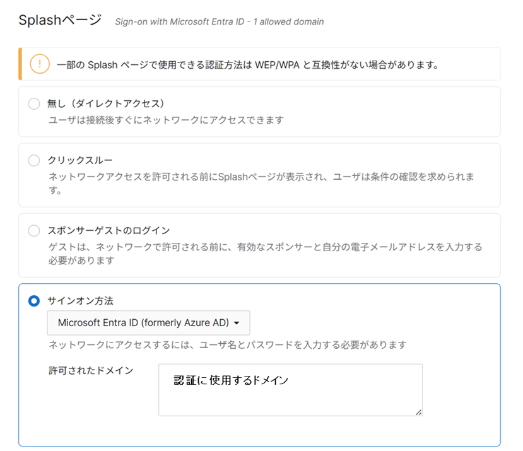
Task: Choose the クリックスルー radio button
Action: (34, 160)
